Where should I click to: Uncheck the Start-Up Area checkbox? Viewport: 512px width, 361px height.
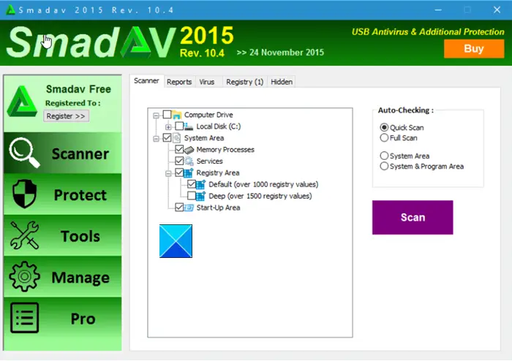[x=179, y=207]
